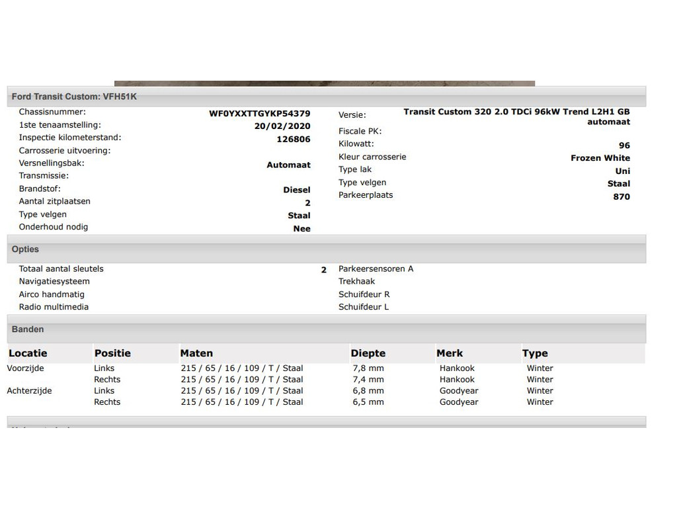Click the Maten column header
The image size is (677, 508).
196,353
